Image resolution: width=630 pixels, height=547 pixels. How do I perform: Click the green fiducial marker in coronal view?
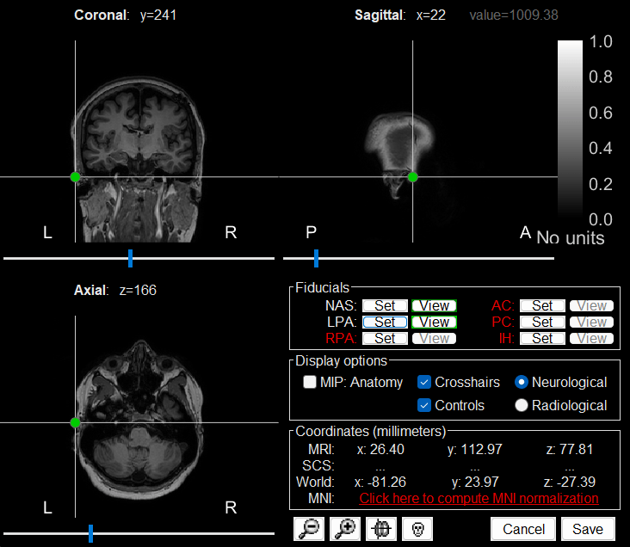click(x=75, y=177)
